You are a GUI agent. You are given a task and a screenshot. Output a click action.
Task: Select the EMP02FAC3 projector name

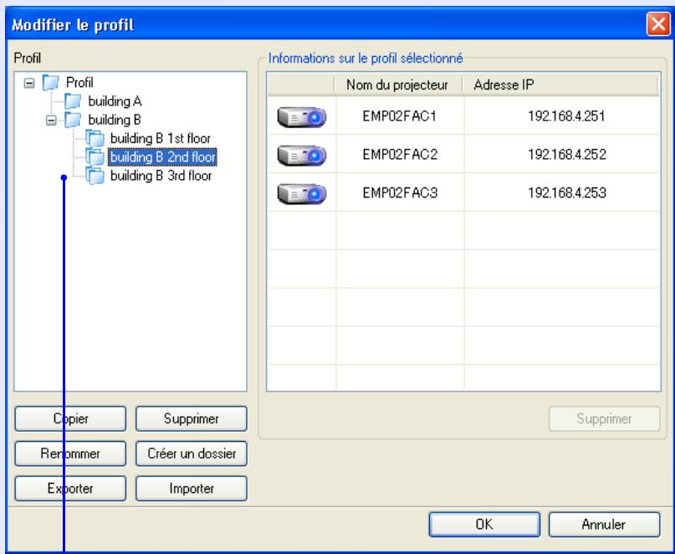400,193
